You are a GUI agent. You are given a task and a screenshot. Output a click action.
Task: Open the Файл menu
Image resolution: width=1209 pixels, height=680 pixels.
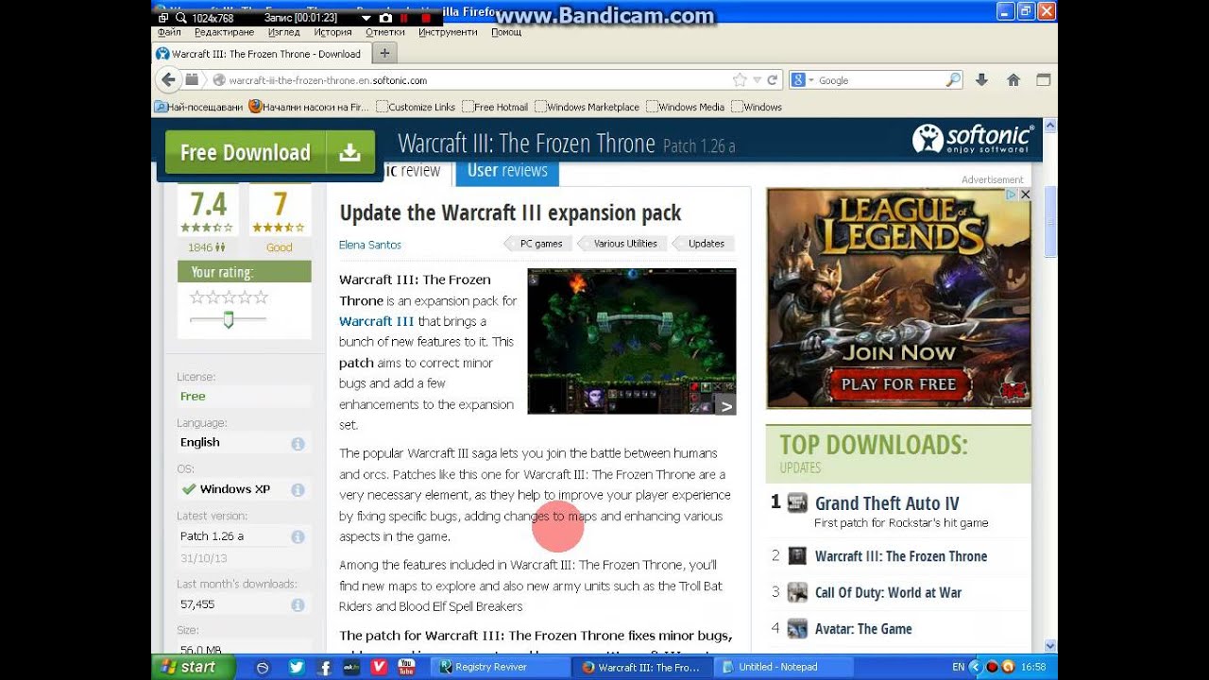click(x=169, y=31)
